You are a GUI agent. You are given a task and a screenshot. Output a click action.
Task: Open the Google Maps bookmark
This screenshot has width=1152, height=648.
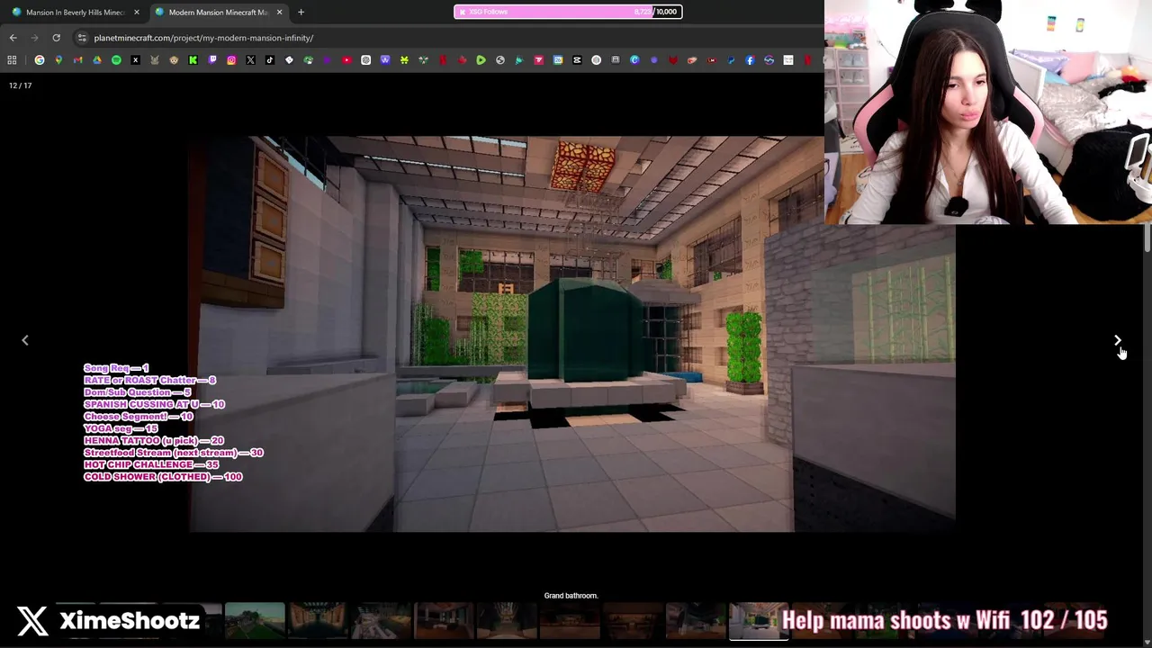point(58,60)
